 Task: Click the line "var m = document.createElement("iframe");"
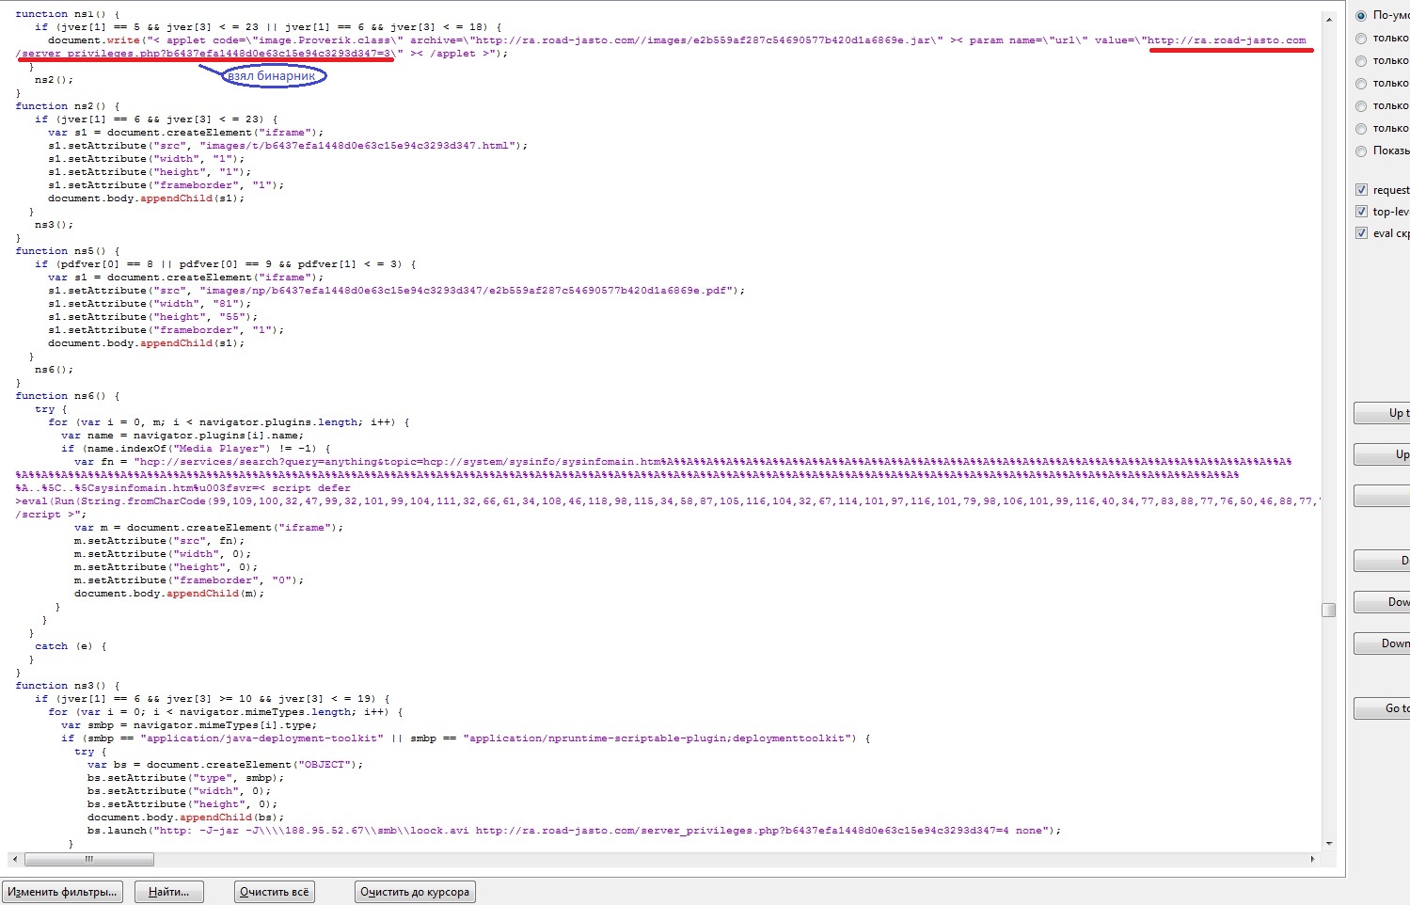(x=209, y=528)
